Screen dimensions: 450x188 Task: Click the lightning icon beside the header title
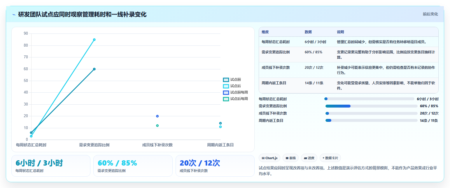tap(14, 15)
